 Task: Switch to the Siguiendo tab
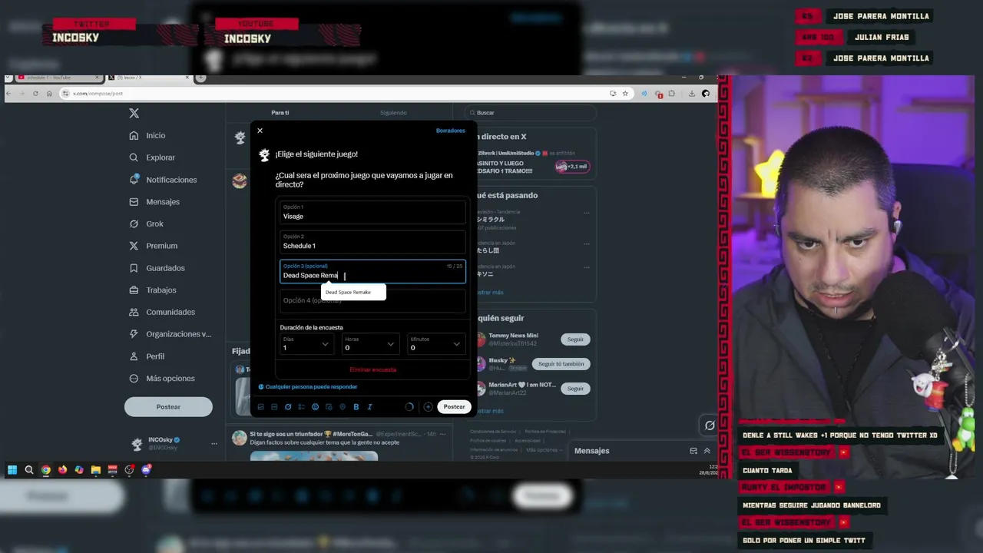tap(393, 113)
